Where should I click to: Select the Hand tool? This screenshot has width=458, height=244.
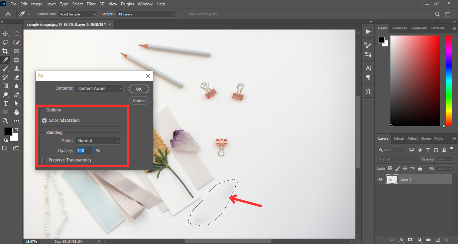[16, 112]
